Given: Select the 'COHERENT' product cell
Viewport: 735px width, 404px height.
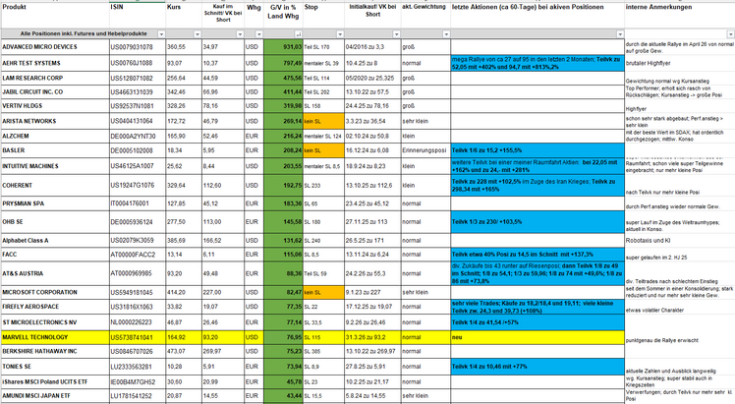Looking at the screenshot, I should pos(55,185).
